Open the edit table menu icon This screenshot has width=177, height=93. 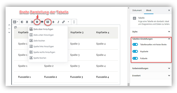tap(48, 22)
